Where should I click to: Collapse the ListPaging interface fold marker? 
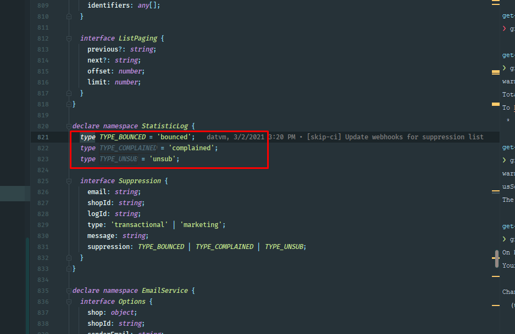coord(69,38)
